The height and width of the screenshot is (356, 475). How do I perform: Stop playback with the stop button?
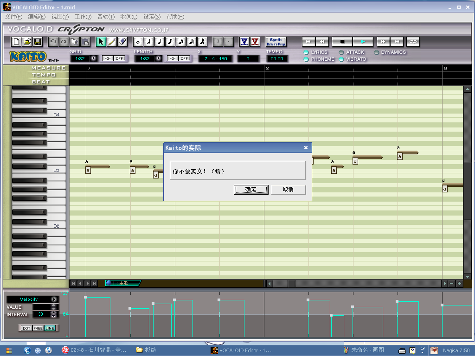[342, 42]
